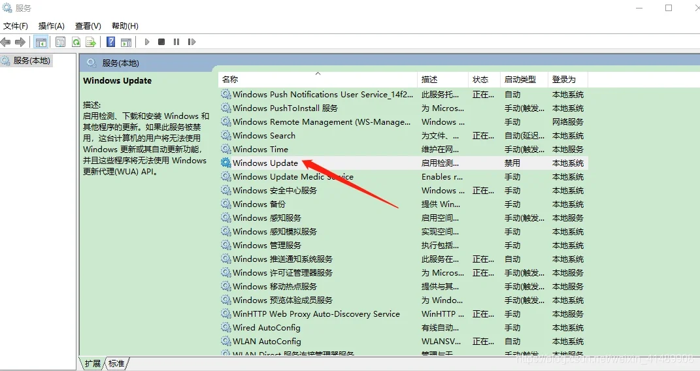Click the Services window title bar icon
The image size is (700, 371).
tap(7, 8)
